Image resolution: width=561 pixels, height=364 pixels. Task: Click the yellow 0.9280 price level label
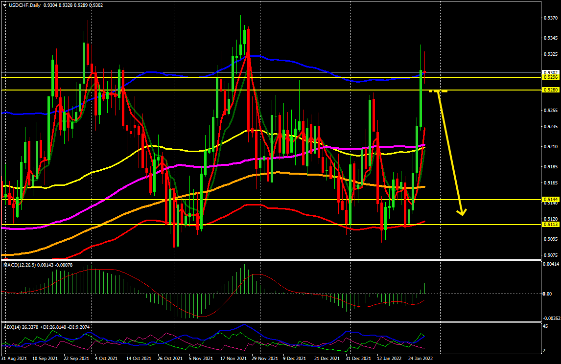551,90
